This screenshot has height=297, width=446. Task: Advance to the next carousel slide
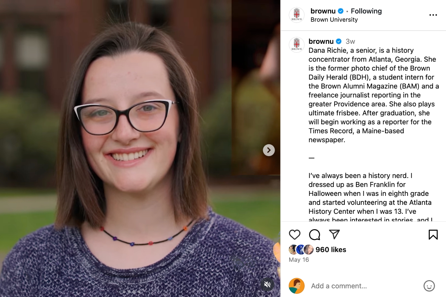(x=269, y=150)
